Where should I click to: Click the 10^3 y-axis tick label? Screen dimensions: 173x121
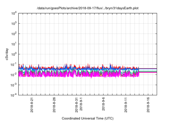click(14, 23)
